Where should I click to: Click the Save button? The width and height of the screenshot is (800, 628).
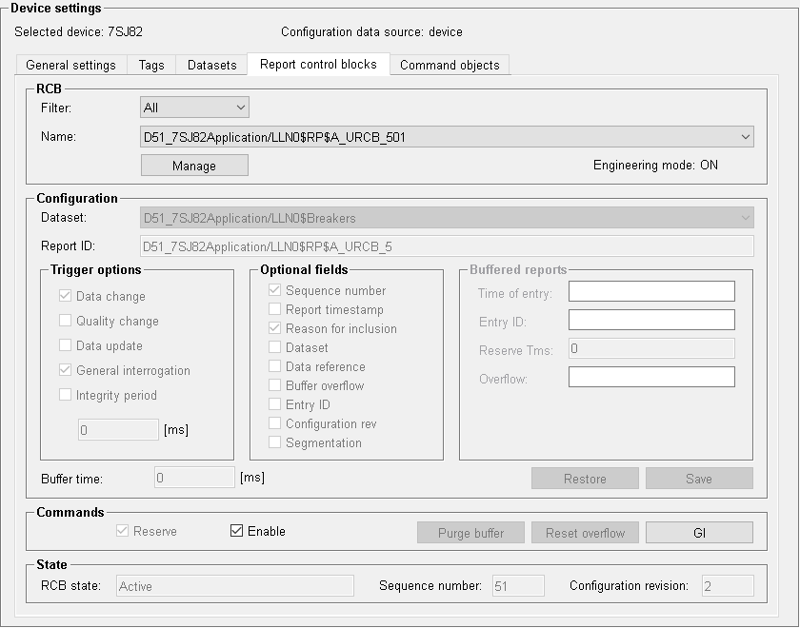[x=699, y=479]
